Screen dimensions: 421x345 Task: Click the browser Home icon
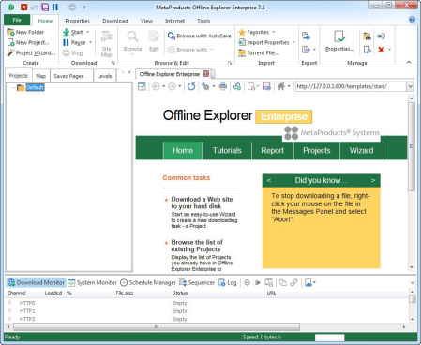281,86
